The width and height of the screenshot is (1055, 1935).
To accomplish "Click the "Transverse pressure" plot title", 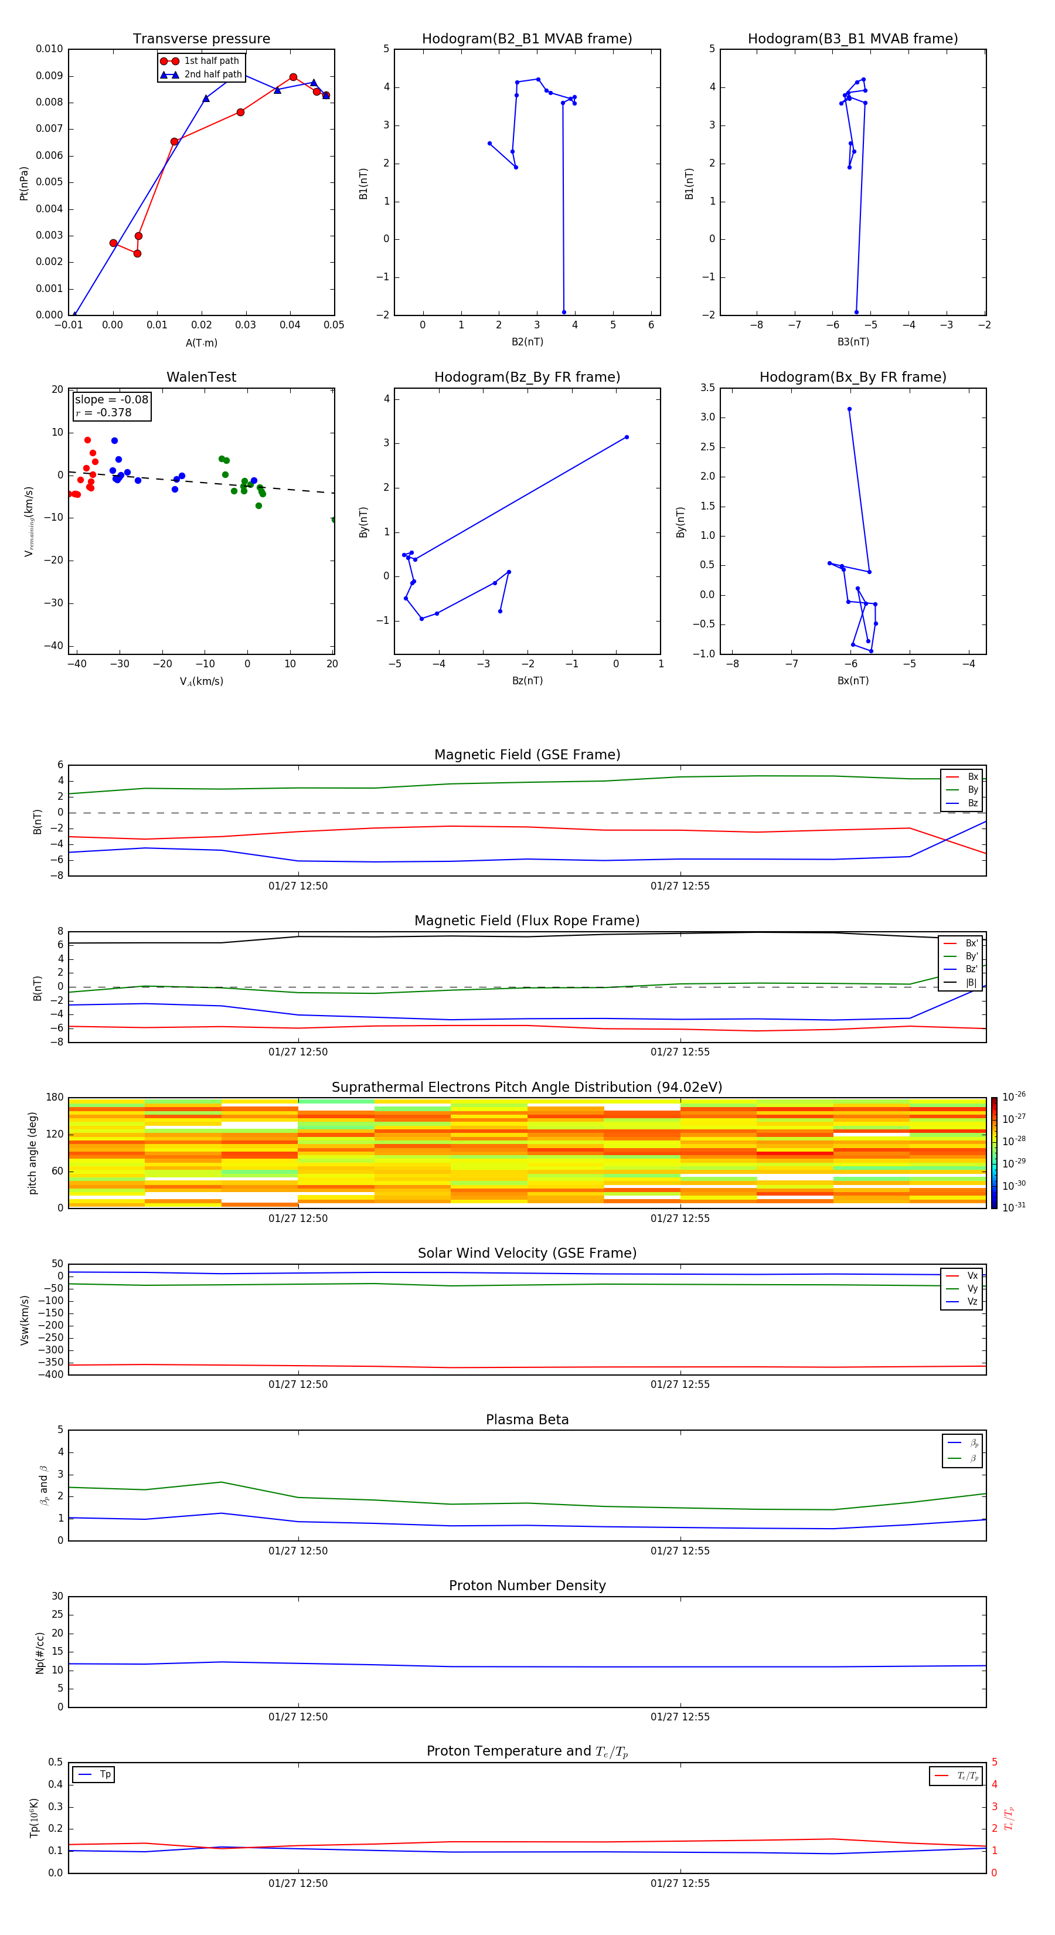I will [x=201, y=39].
